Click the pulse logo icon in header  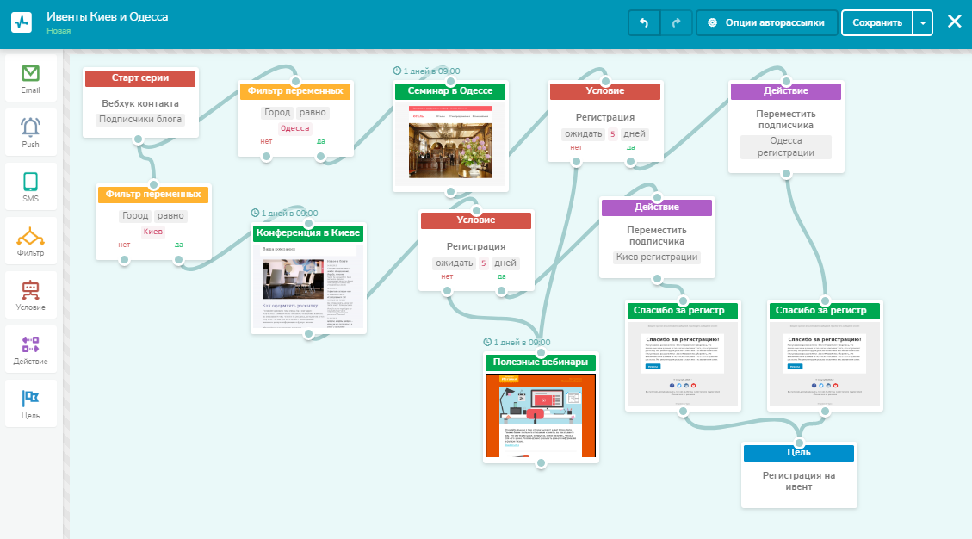[22, 22]
